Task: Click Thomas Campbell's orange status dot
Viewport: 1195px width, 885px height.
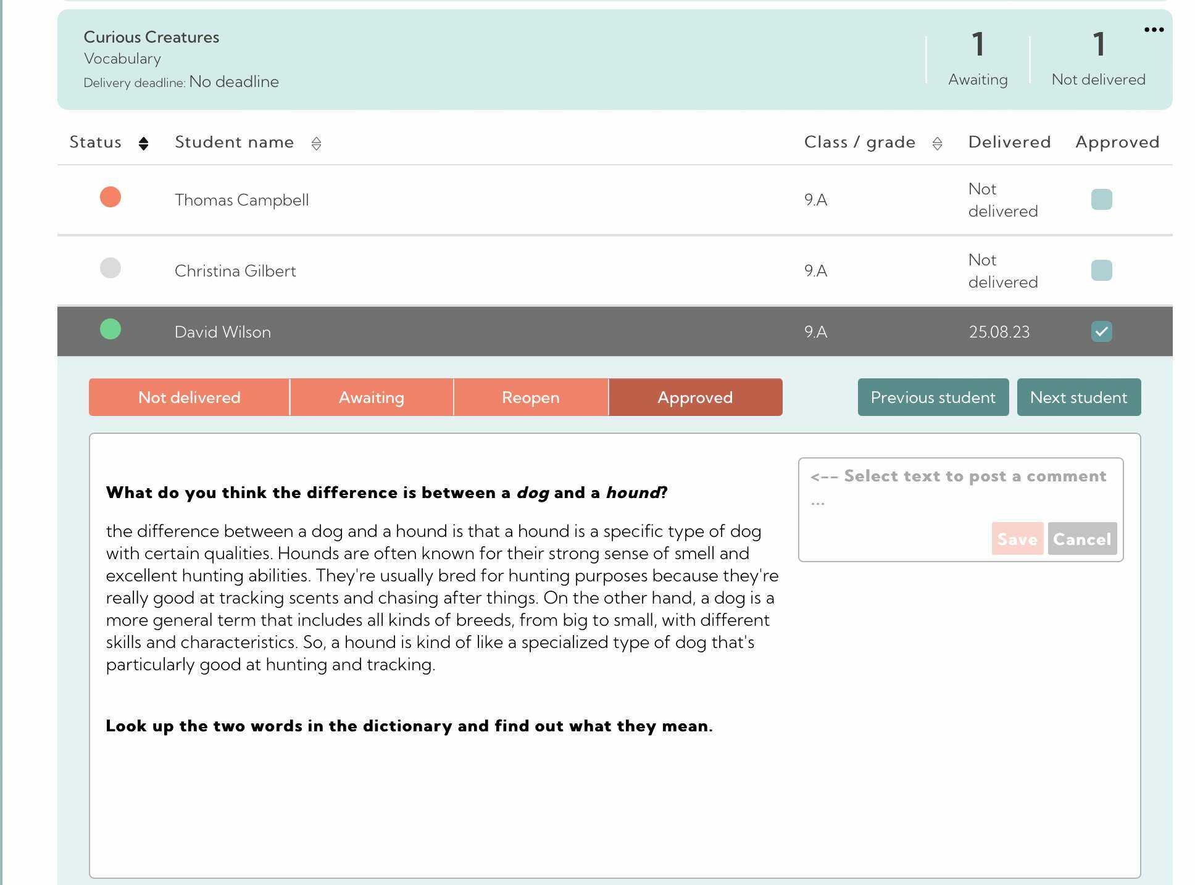Action: [110, 197]
